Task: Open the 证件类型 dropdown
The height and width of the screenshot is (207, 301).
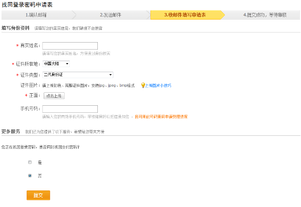Action: [x=77, y=75]
